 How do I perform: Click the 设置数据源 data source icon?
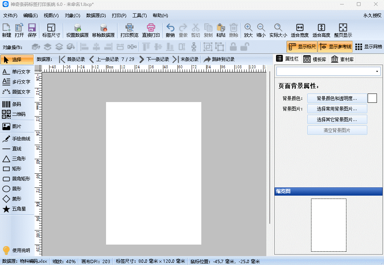click(x=77, y=30)
